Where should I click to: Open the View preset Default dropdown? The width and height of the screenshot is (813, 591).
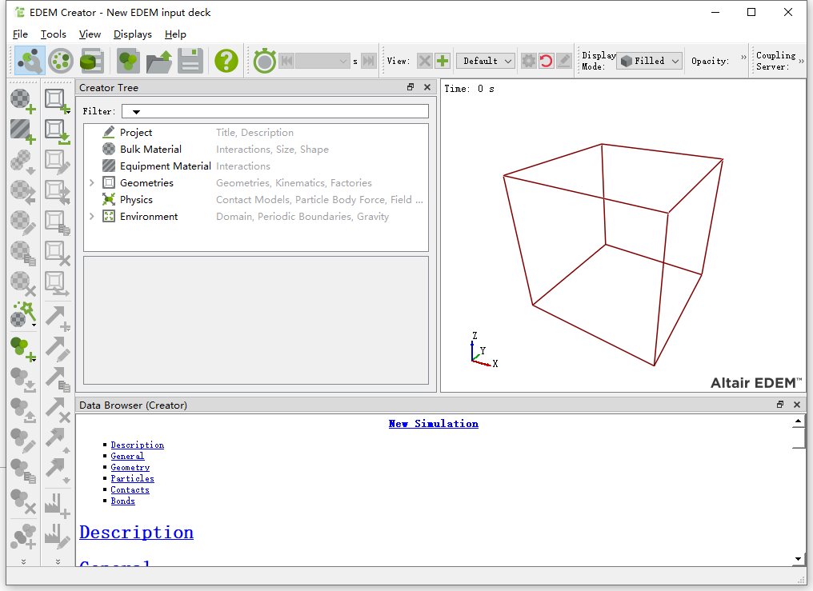486,61
